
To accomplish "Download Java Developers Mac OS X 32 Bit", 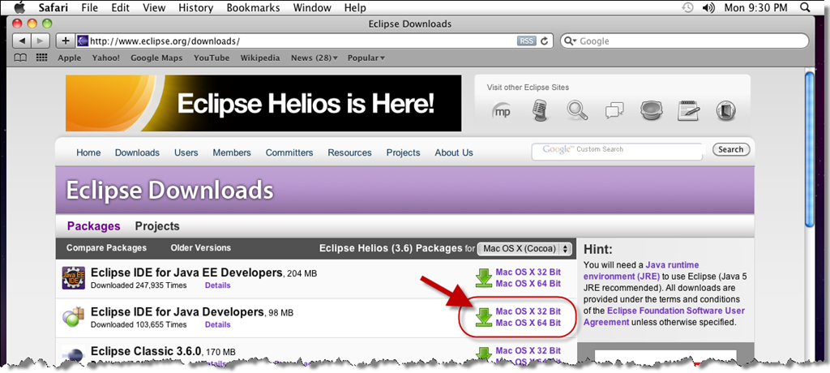I will point(528,311).
